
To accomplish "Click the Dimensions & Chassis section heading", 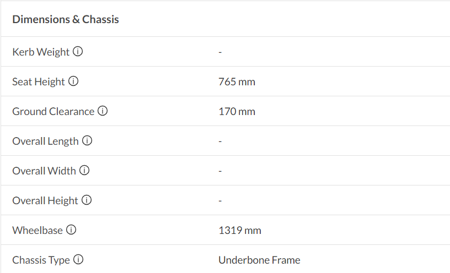I will (x=66, y=19).
